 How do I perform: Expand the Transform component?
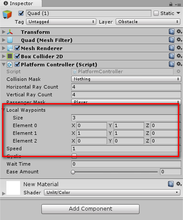3,32
